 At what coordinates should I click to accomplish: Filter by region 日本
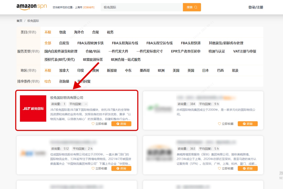pyautogui.click(x=205, y=70)
